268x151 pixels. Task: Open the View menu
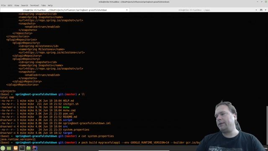click(x=17, y=5)
